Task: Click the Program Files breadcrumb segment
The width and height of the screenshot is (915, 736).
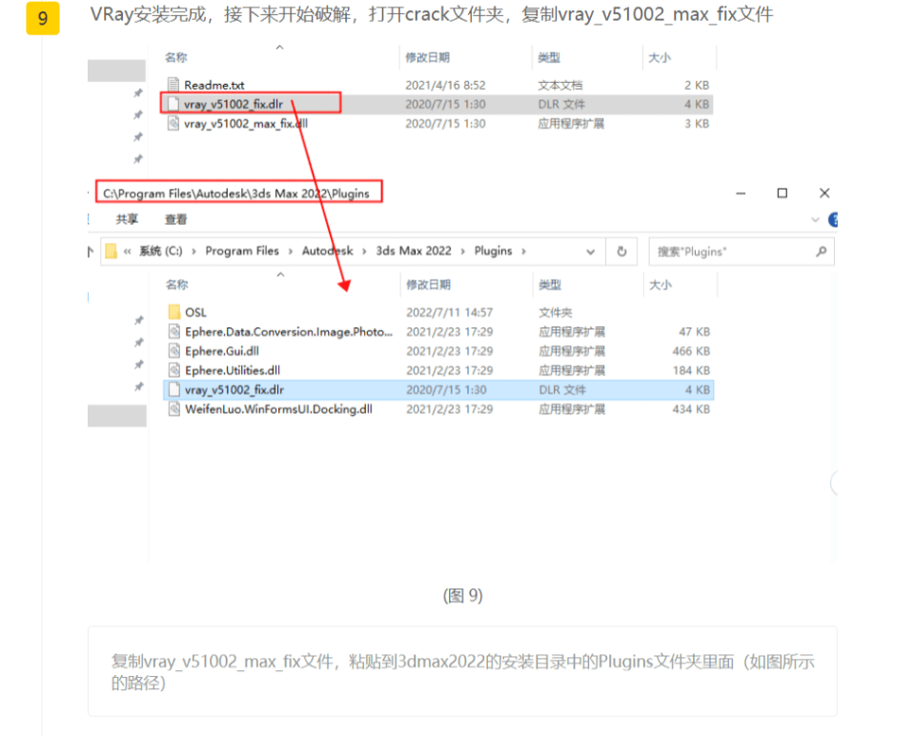Action: click(242, 252)
